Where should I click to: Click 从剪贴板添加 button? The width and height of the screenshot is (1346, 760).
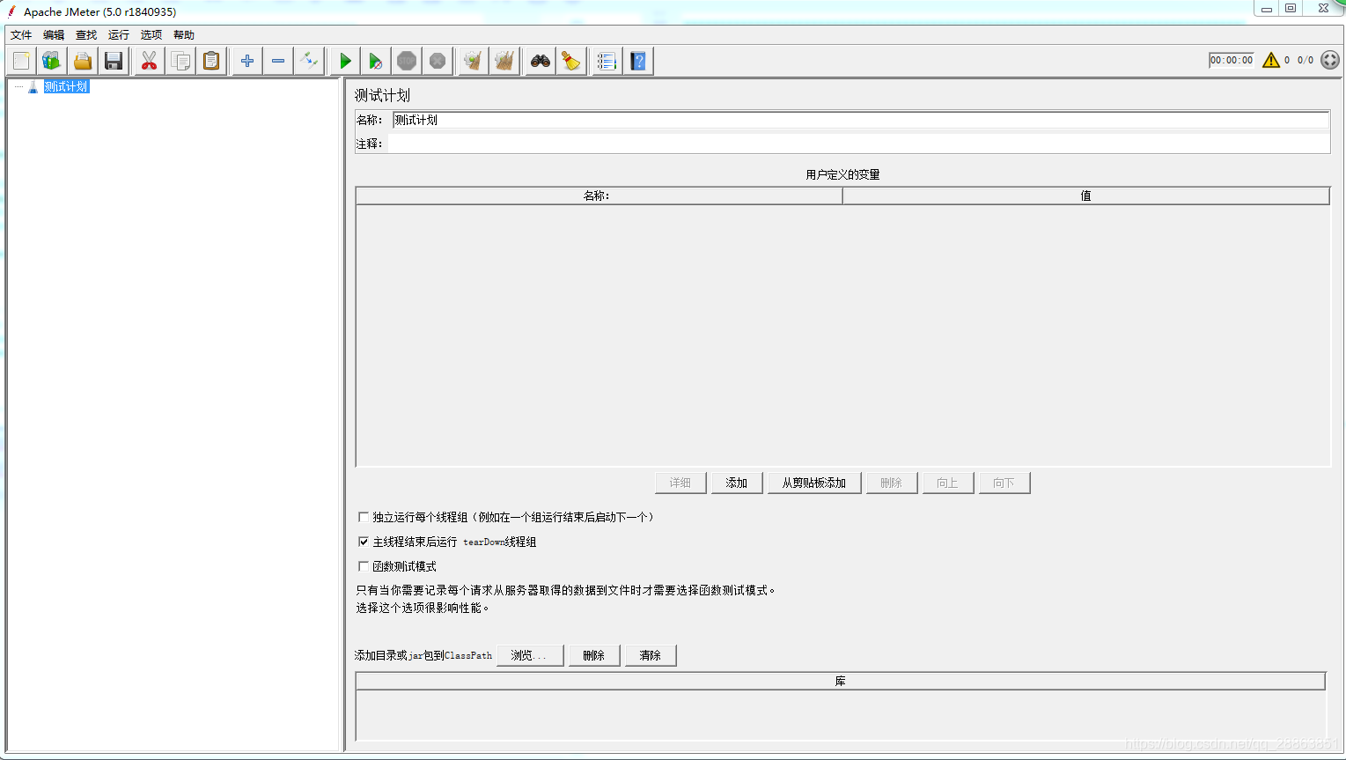point(814,483)
